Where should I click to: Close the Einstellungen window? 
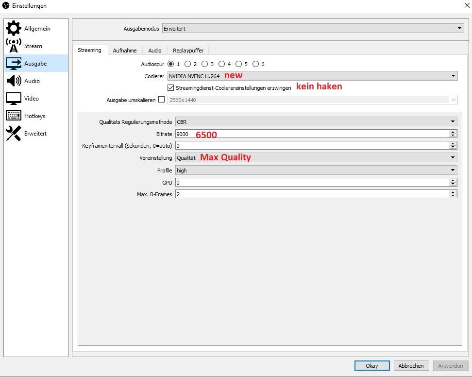[467, 5]
